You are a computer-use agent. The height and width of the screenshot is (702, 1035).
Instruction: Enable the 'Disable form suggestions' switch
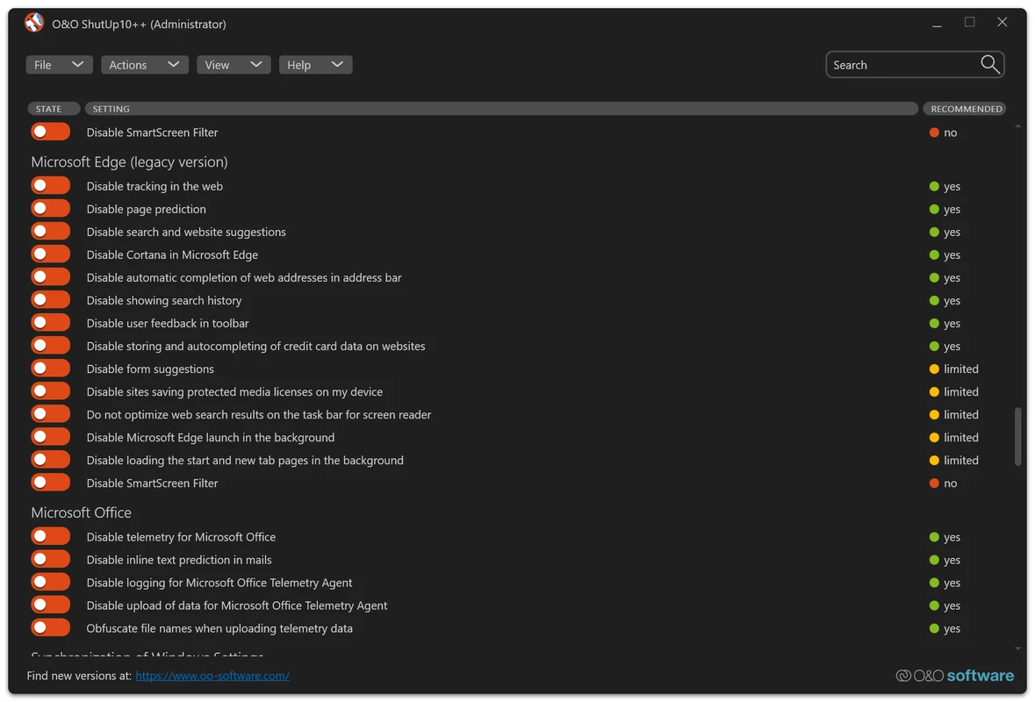point(50,369)
